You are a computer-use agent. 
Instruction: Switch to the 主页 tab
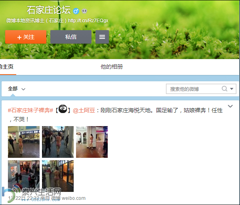tap(7, 67)
